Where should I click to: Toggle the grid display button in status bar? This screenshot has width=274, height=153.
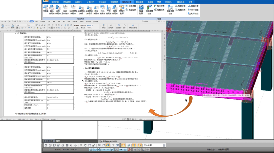pos(135,150)
